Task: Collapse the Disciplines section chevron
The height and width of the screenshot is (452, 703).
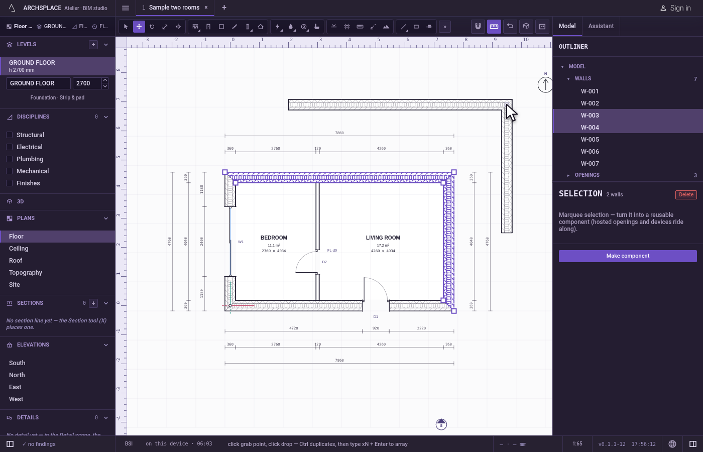Action: pyautogui.click(x=106, y=117)
